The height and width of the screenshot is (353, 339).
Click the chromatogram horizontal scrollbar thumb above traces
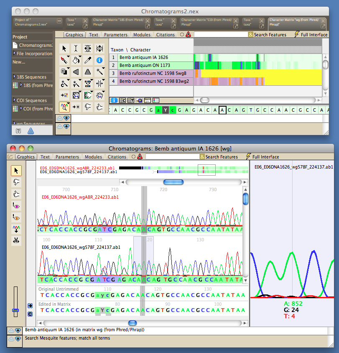coord(173,182)
